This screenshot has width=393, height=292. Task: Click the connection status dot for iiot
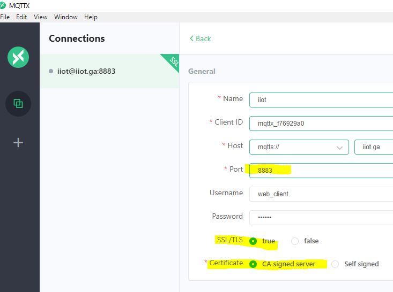(51, 71)
